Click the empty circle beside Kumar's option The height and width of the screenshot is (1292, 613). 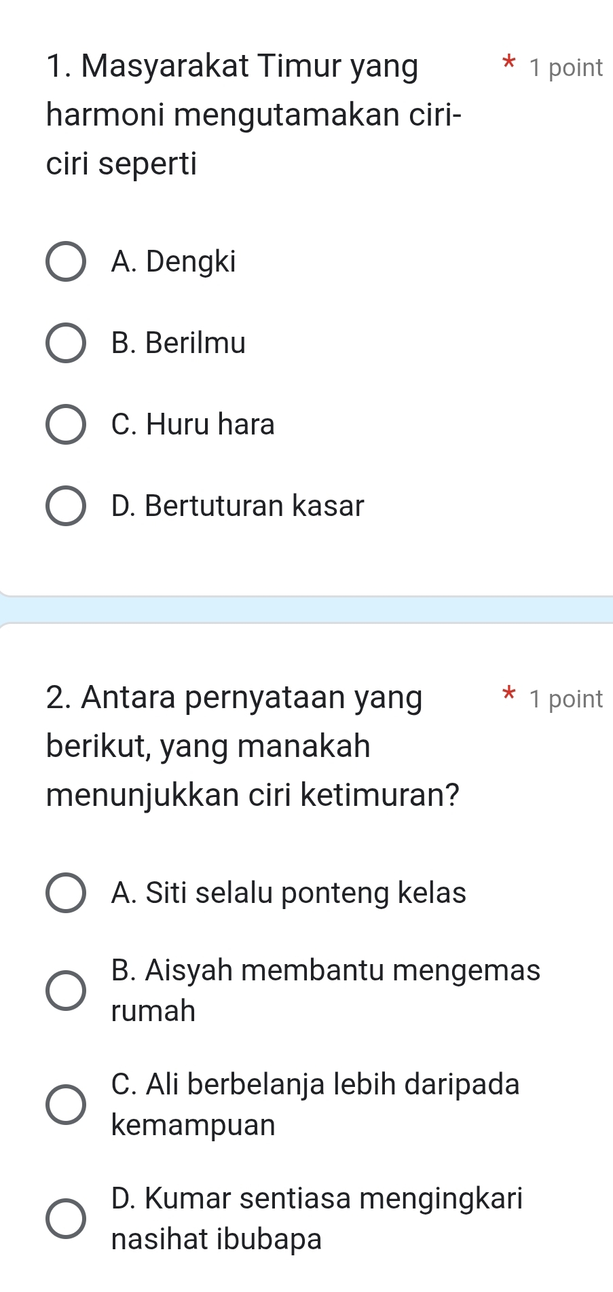point(64,1219)
